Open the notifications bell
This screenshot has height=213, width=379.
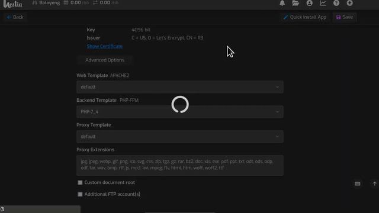coord(282,3)
